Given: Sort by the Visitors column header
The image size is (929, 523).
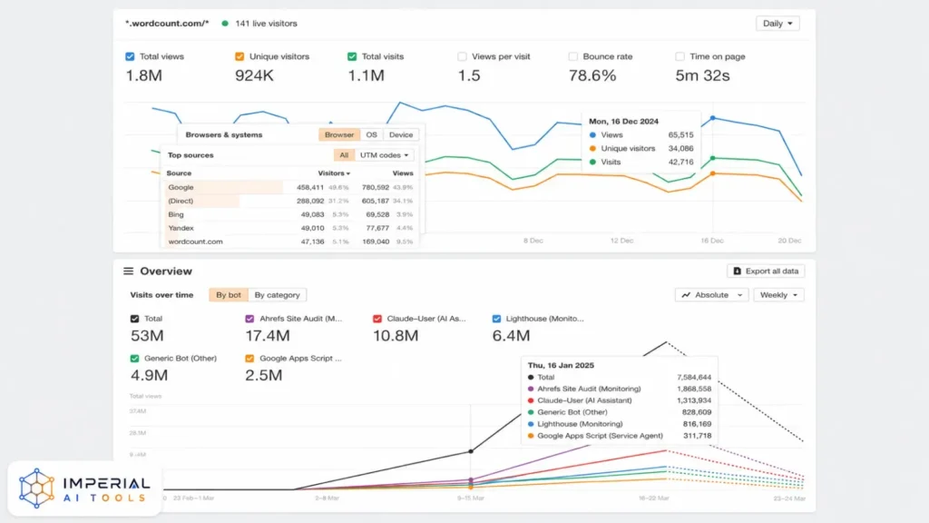Looking at the screenshot, I should pyautogui.click(x=334, y=173).
